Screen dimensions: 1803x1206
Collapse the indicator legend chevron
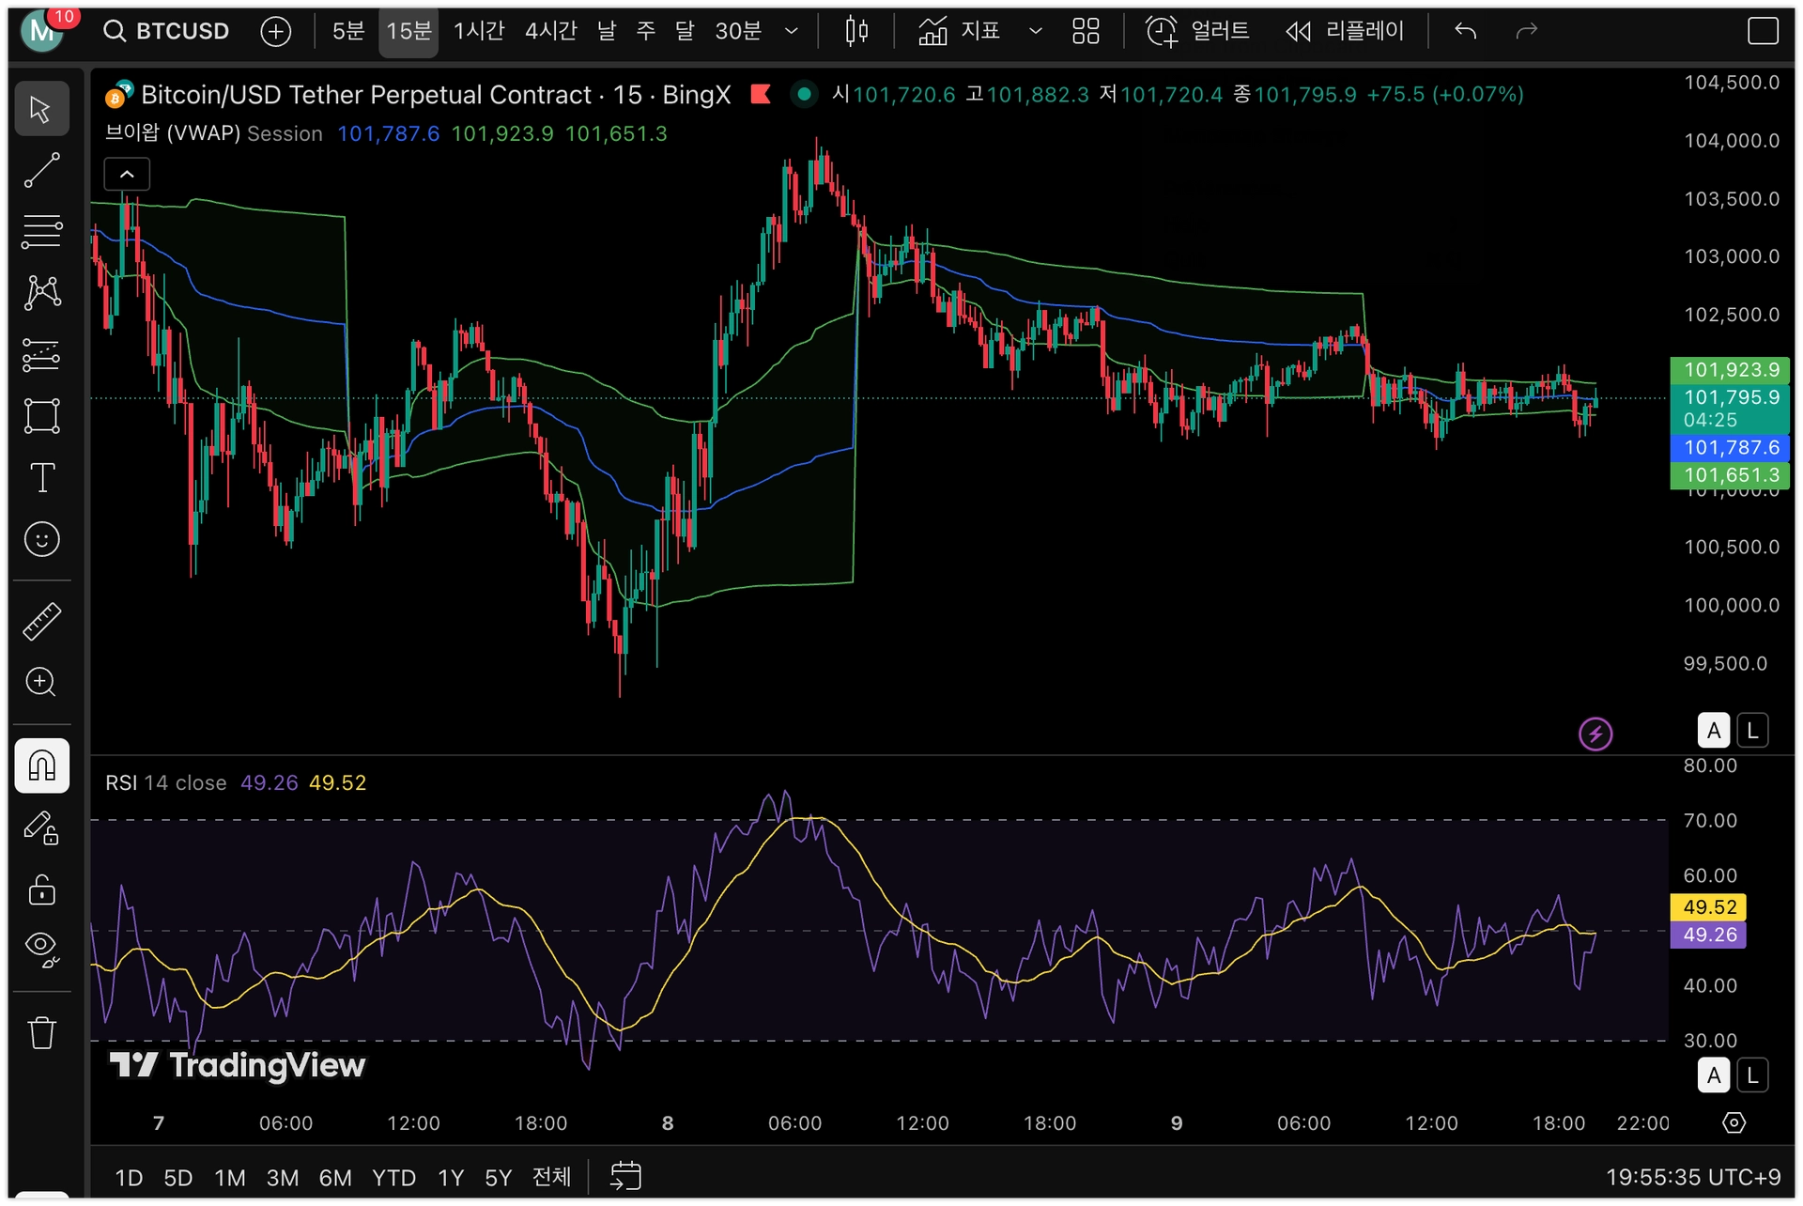tap(127, 175)
